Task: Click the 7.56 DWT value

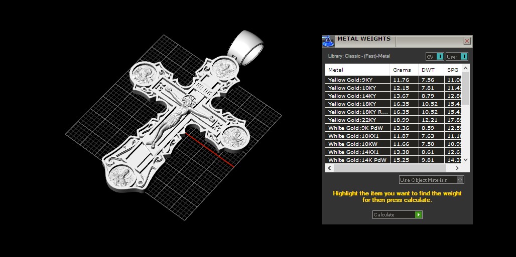Action: pyautogui.click(x=428, y=80)
